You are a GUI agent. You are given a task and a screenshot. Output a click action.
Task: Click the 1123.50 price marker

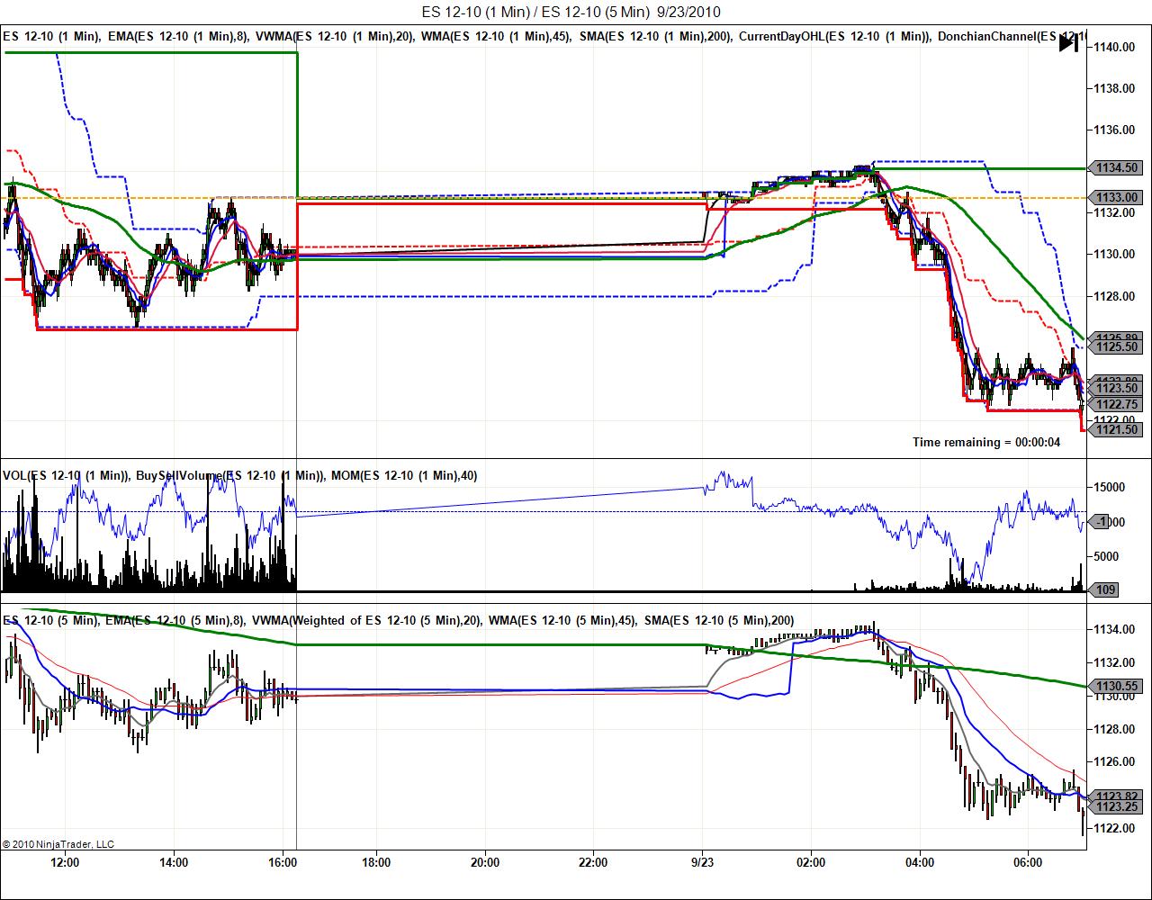[1117, 388]
